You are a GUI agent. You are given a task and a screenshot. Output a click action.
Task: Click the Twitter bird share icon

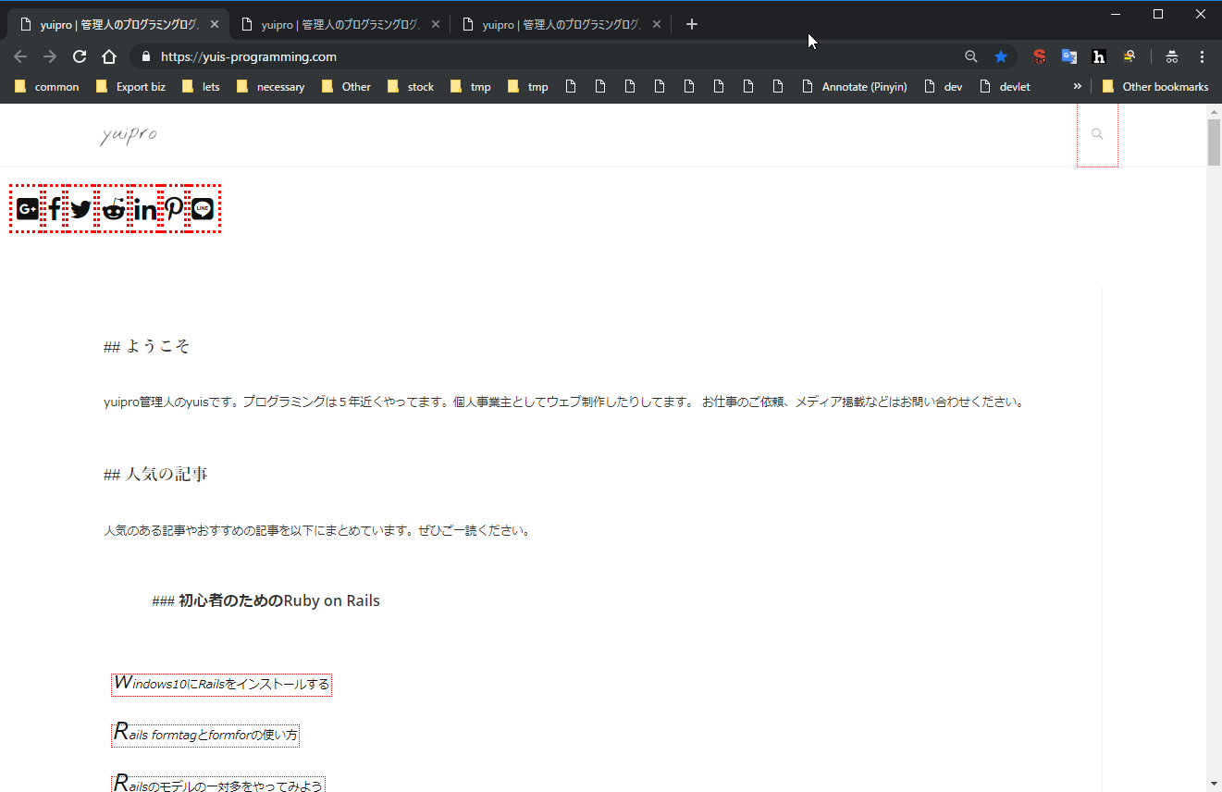click(x=81, y=209)
